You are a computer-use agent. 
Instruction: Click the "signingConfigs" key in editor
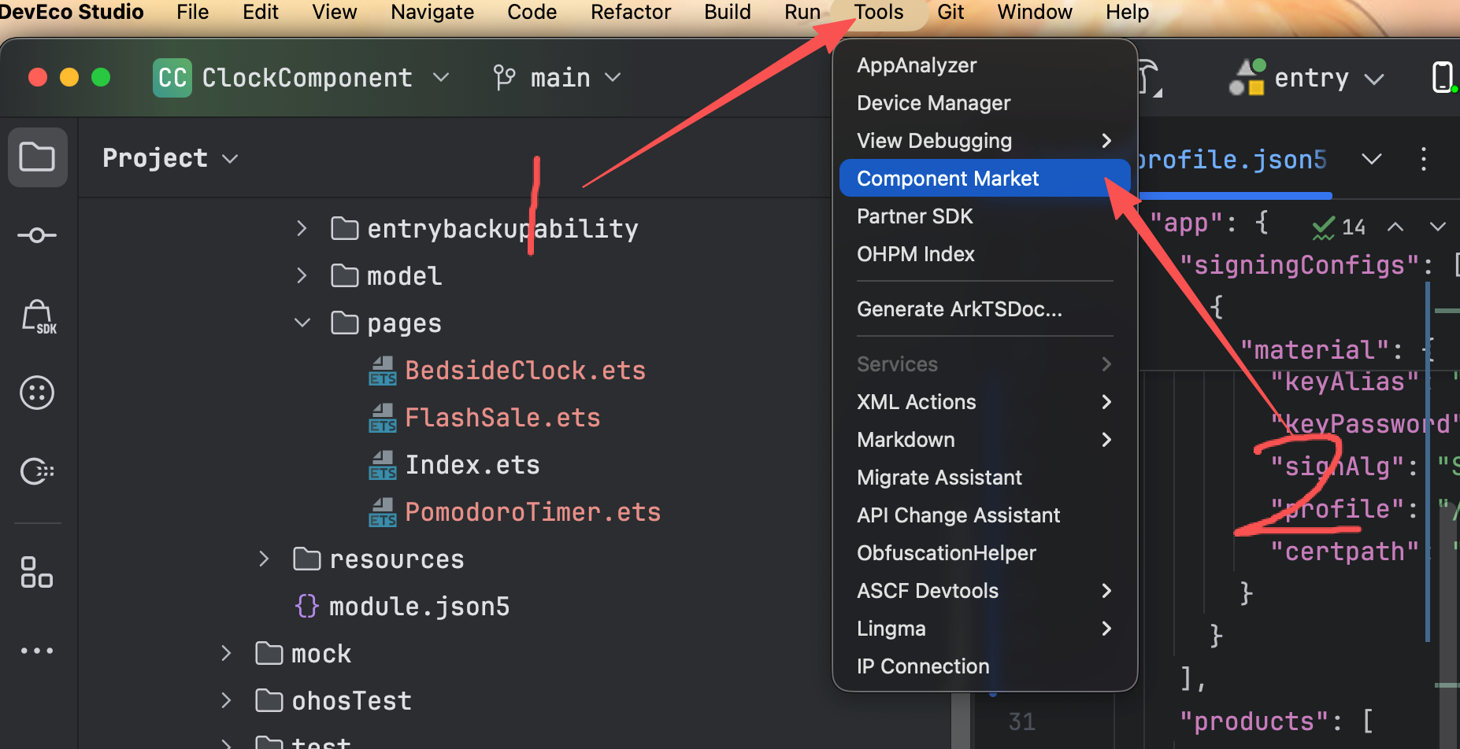coord(1300,265)
